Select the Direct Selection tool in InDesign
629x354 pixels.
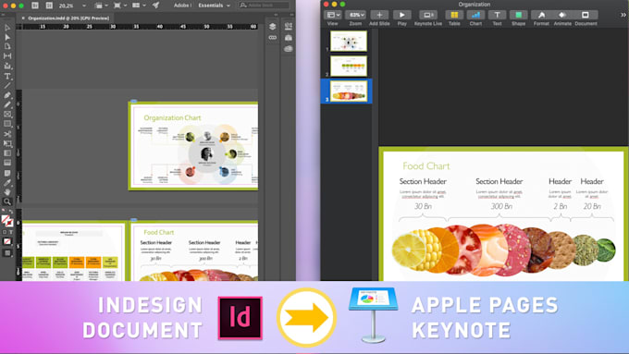(x=7, y=37)
